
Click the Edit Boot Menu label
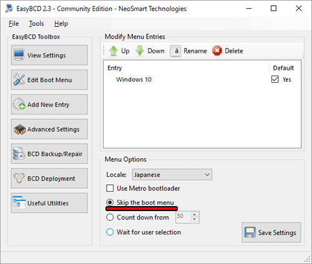point(50,80)
